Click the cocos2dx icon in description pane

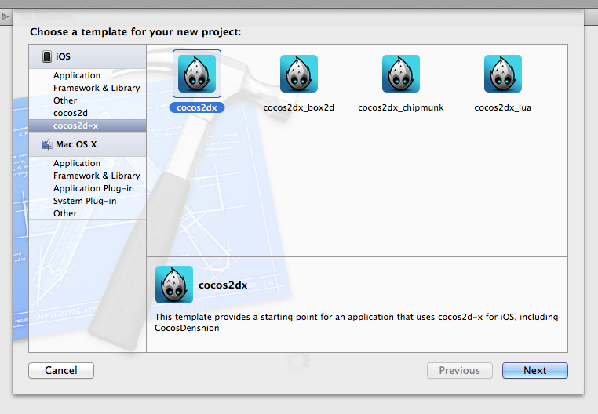pos(174,285)
